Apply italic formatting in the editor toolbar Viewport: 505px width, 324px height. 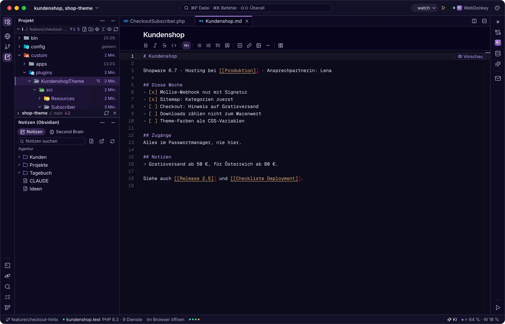155,45
